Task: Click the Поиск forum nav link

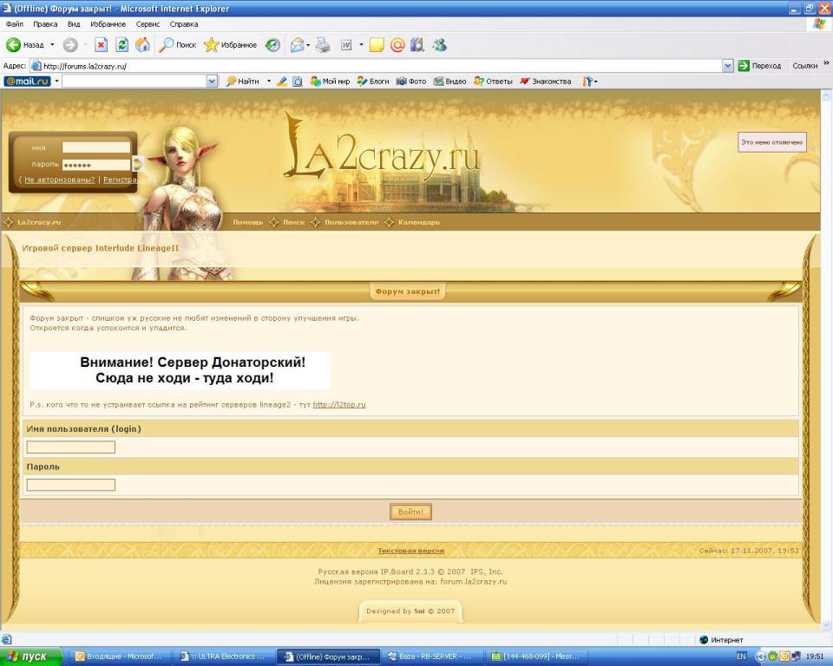Action: (294, 222)
